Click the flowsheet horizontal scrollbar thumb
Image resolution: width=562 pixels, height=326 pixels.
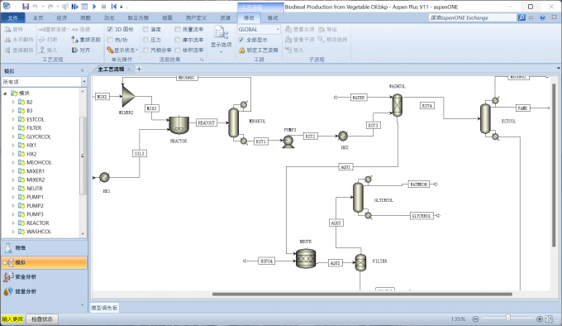pos(362,294)
